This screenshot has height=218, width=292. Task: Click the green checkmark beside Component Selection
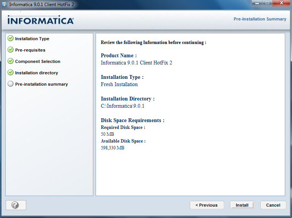(x=10, y=61)
